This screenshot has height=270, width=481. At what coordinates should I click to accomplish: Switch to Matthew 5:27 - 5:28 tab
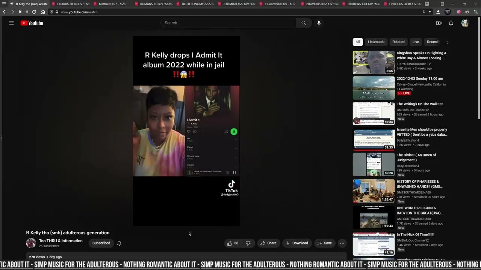tap(112, 4)
